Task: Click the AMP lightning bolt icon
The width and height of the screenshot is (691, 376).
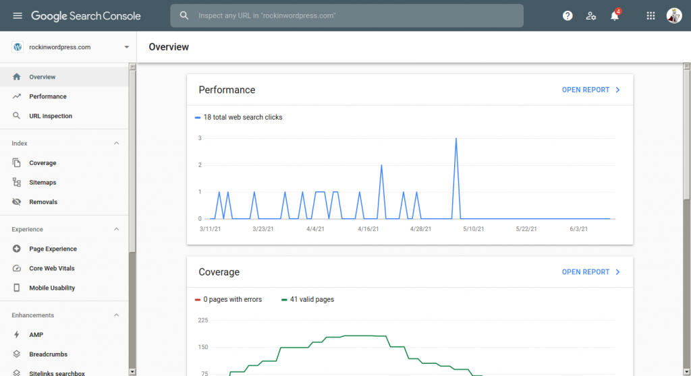Action: (x=17, y=335)
